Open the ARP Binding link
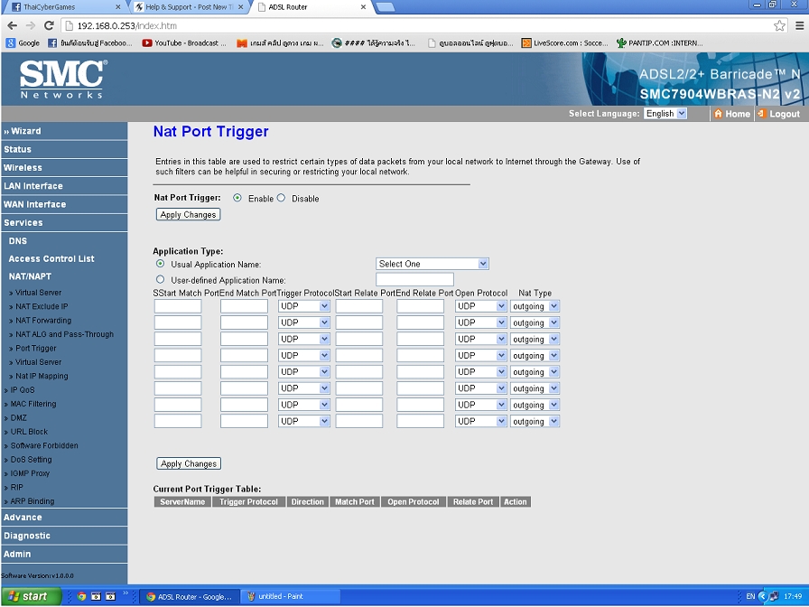This screenshot has width=809, height=607. tap(32, 501)
